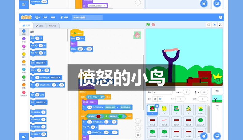Open the help question mark icon
The height and width of the screenshot is (140, 243).
tap(221, 17)
